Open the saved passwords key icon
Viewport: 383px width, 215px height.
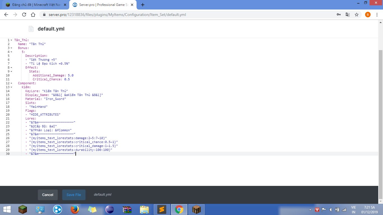pyautogui.click(x=339, y=15)
